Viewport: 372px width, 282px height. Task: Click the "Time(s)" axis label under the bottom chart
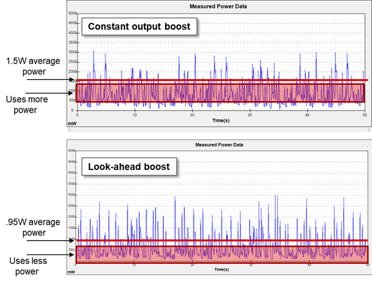coord(220,271)
